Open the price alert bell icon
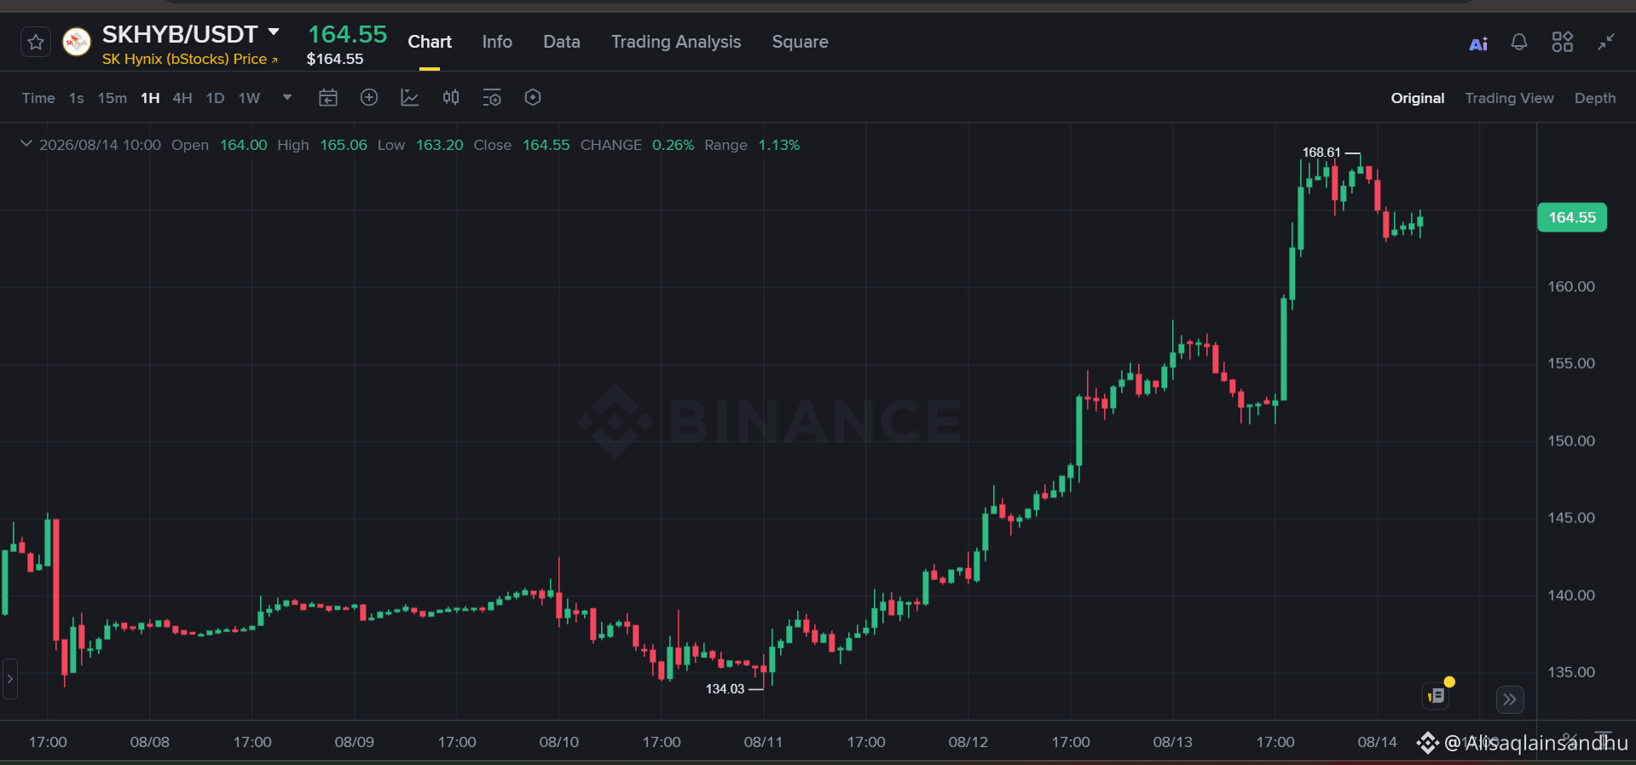The image size is (1636, 765). [x=1519, y=42]
